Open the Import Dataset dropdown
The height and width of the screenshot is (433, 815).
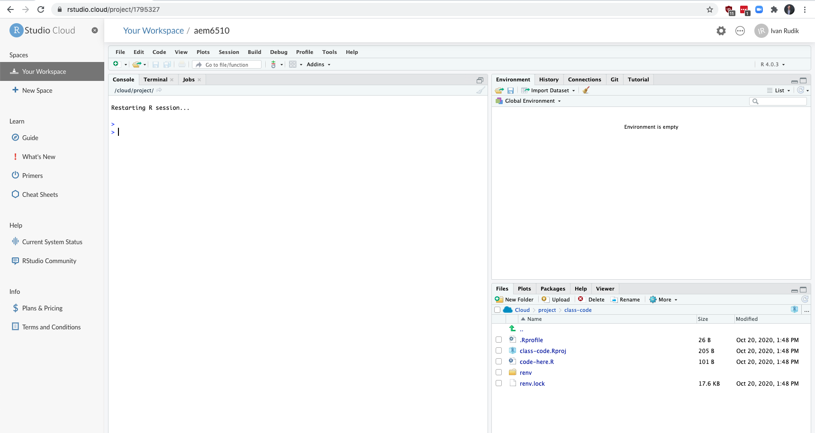550,90
